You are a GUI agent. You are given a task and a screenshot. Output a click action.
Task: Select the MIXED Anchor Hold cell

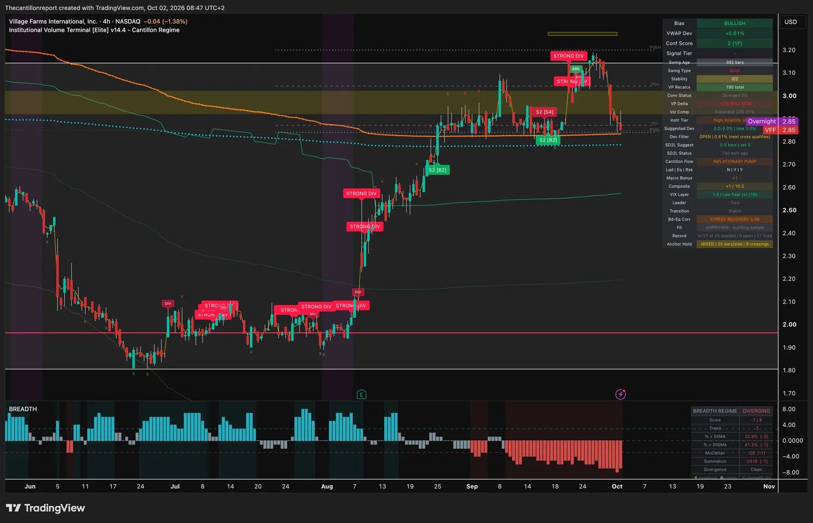click(734, 244)
